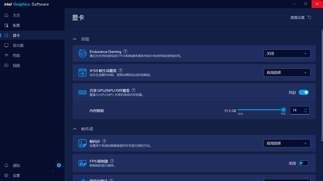Click the help icon next to XeSS 帧生成覆盖
The image size is (323, 181).
(120, 70)
